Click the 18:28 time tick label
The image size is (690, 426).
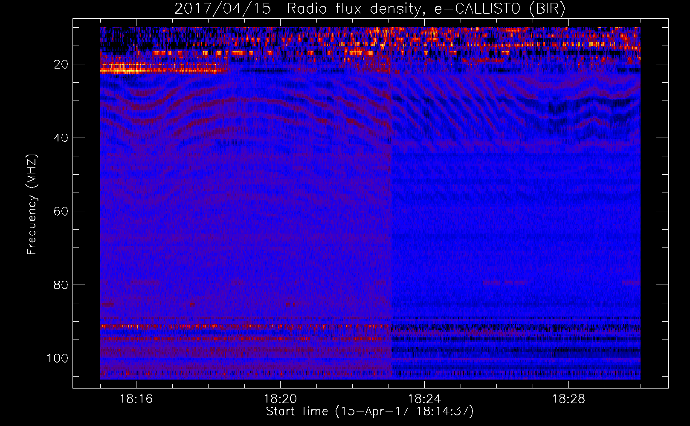pos(568,399)
